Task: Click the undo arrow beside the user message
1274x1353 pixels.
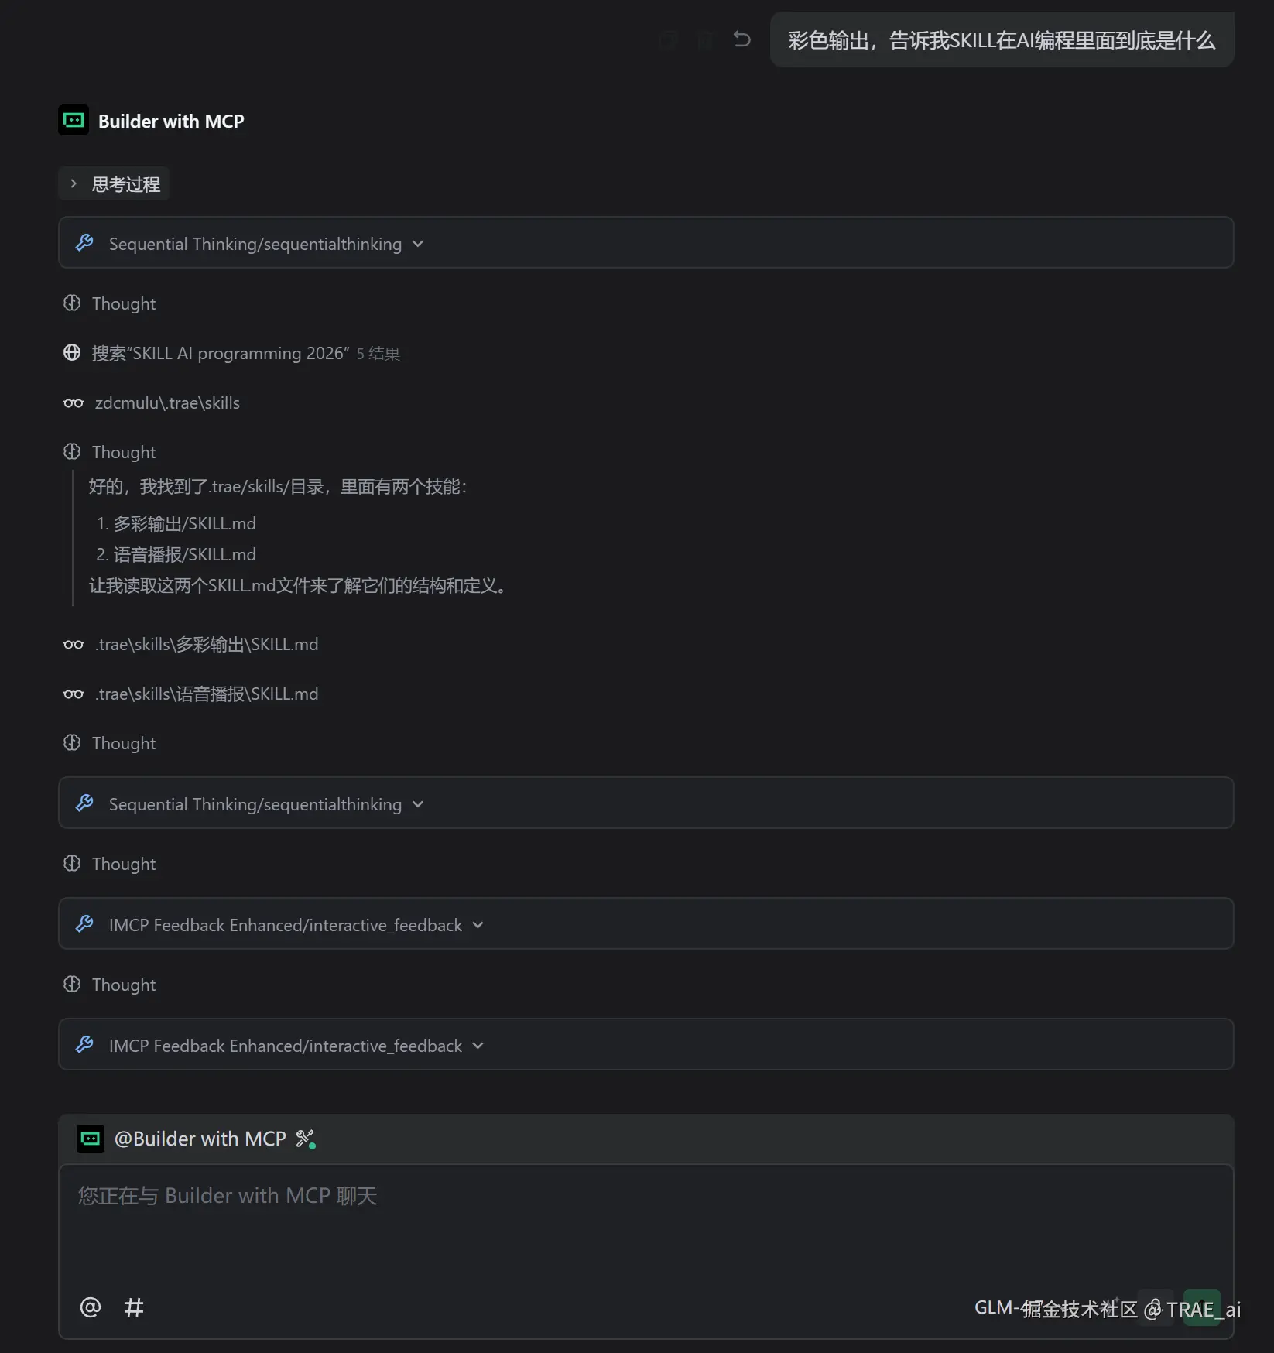Action: 741,39
